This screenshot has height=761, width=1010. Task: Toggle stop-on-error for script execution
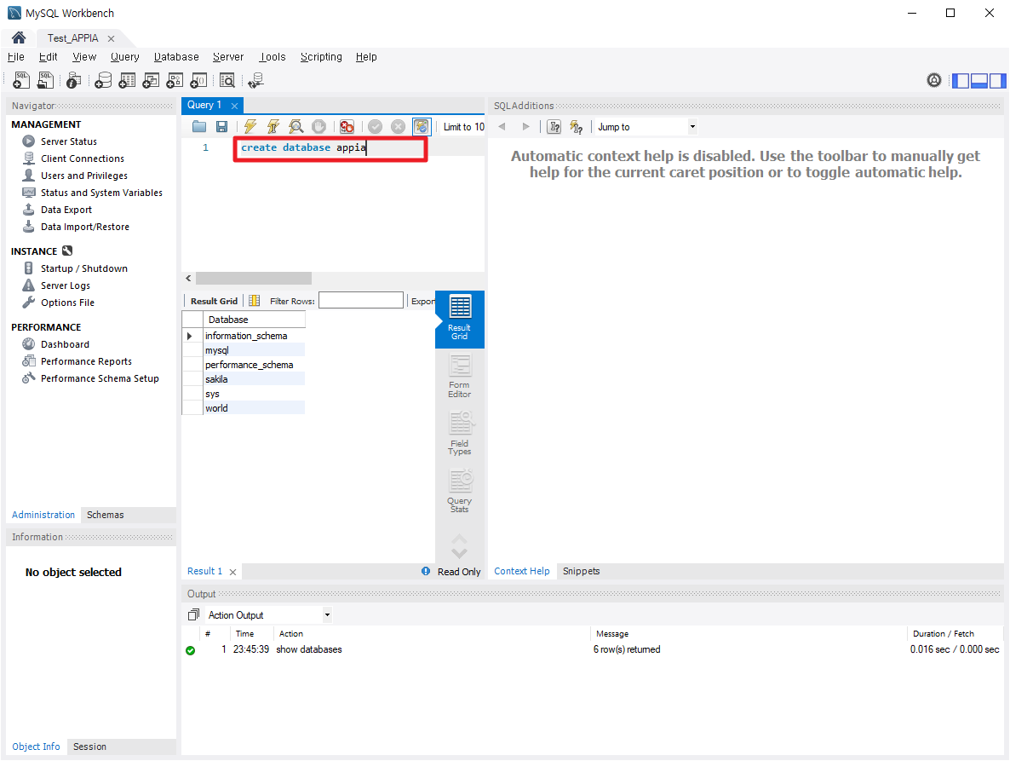347,126
